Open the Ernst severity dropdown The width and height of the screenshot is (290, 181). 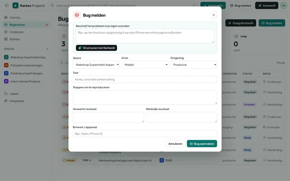(x=145, y=65)
